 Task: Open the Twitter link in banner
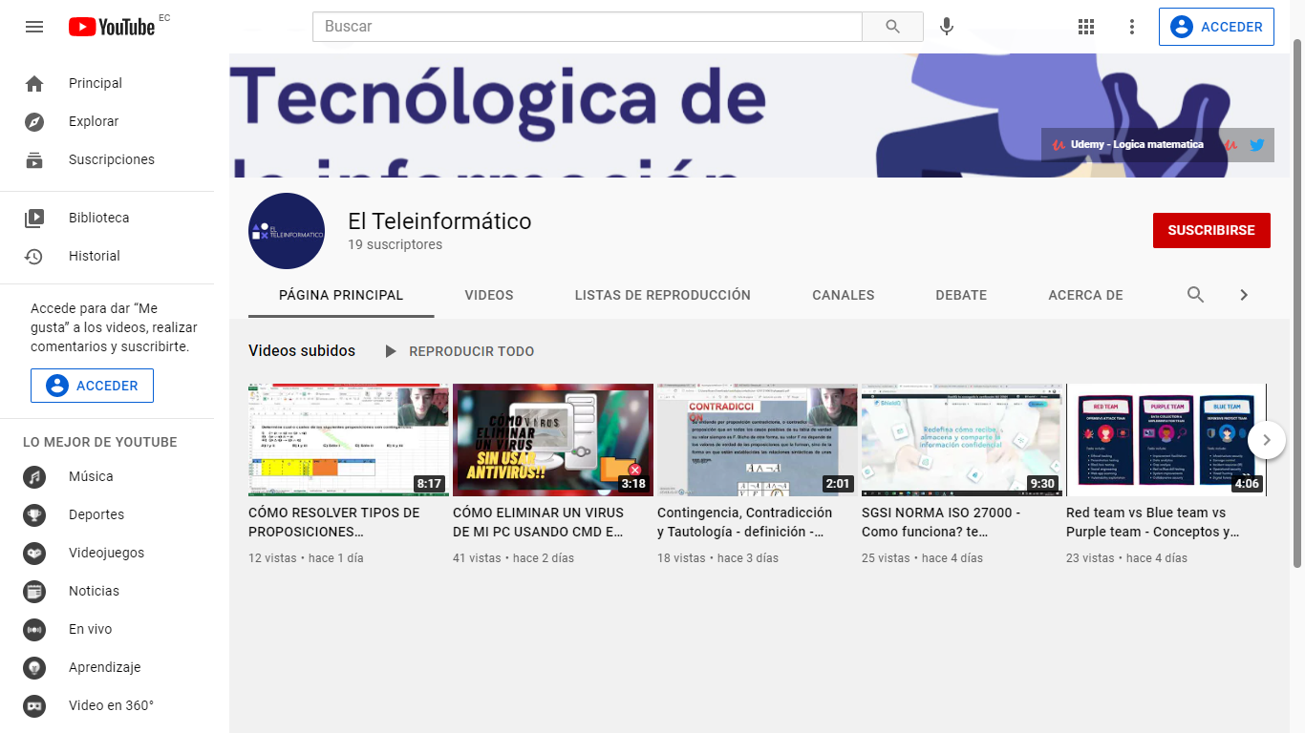pyautogui.click(x=1257, y=145)
